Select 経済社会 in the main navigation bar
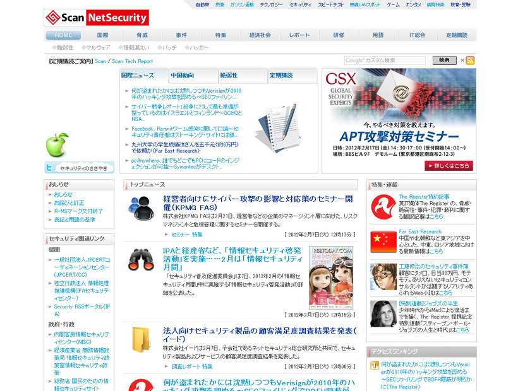Screen dimensions: 518x391 (x=260, y=35)
